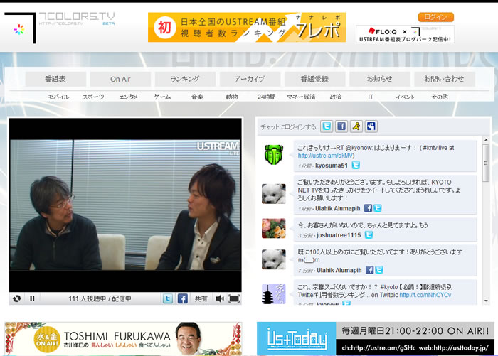498x356 pixels.
Task: Open the ナナレポ USTREAM ranking banner
Action: point(247,27)
